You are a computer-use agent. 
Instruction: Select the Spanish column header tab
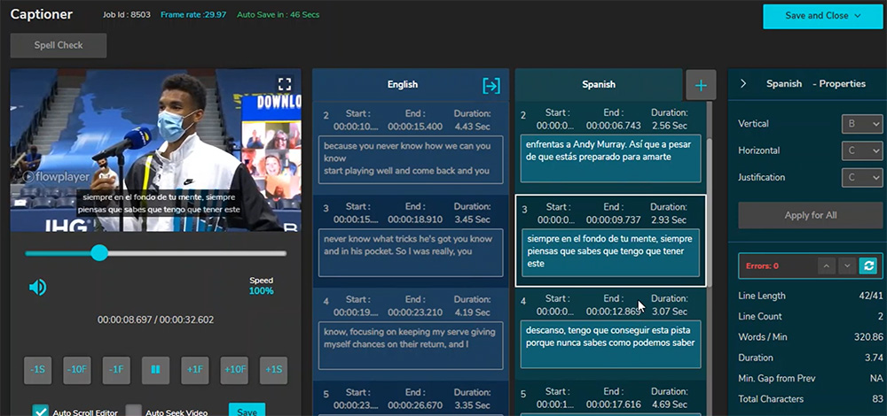pos(598,85)
